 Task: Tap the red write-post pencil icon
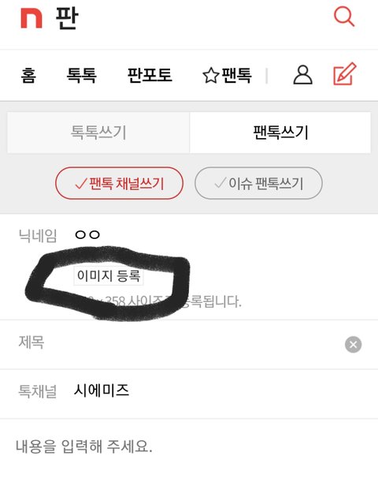click(345, 74)
